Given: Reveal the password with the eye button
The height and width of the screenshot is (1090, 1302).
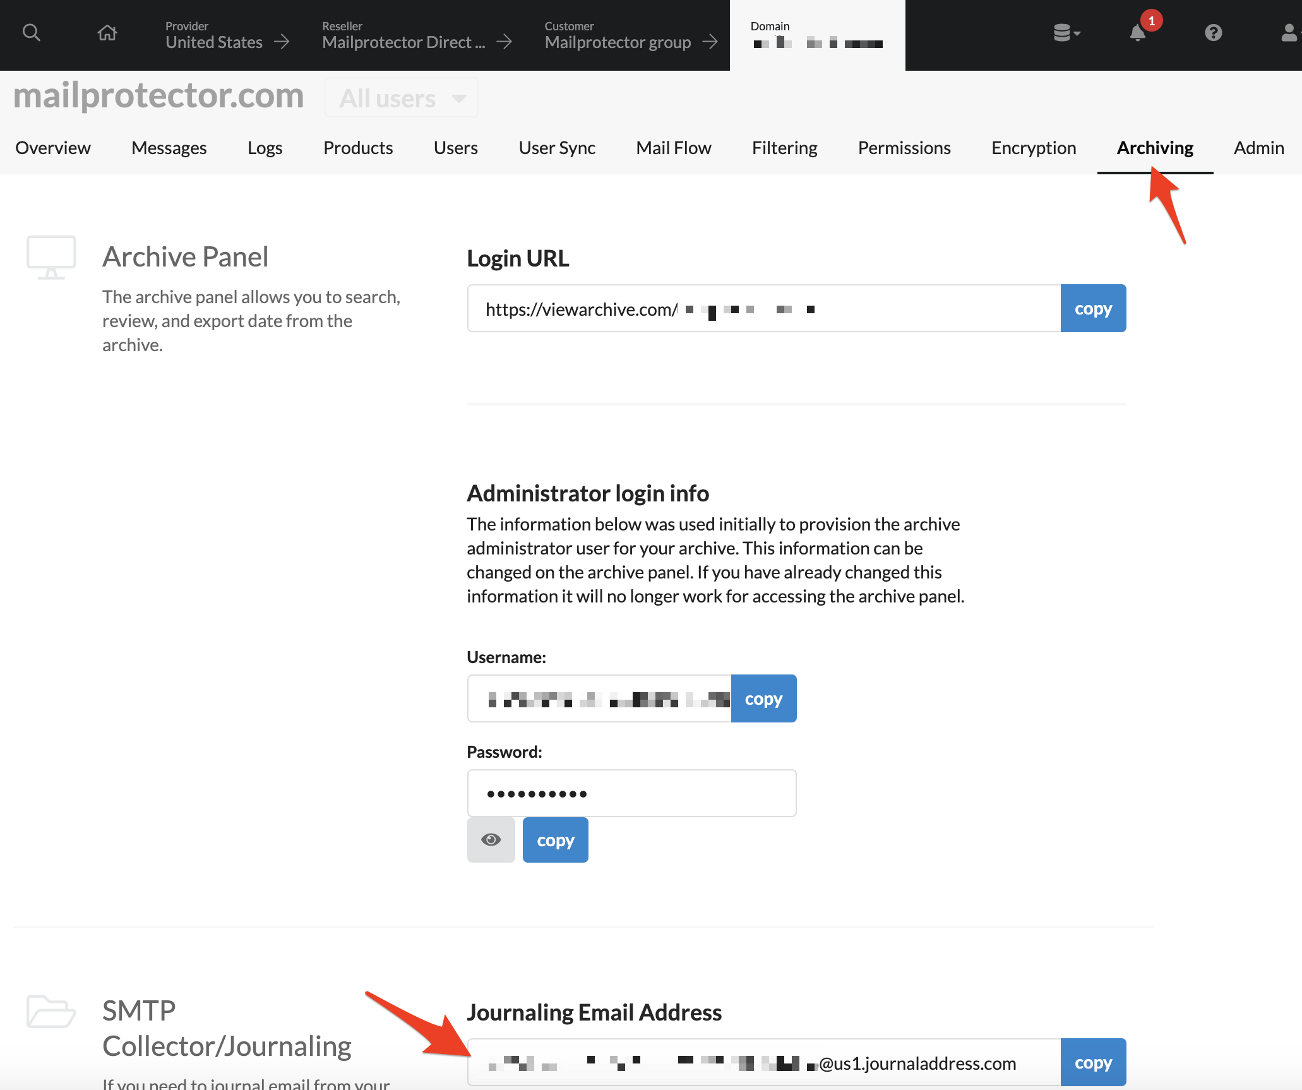Looking at the screenshot, I should pos(491,840).
